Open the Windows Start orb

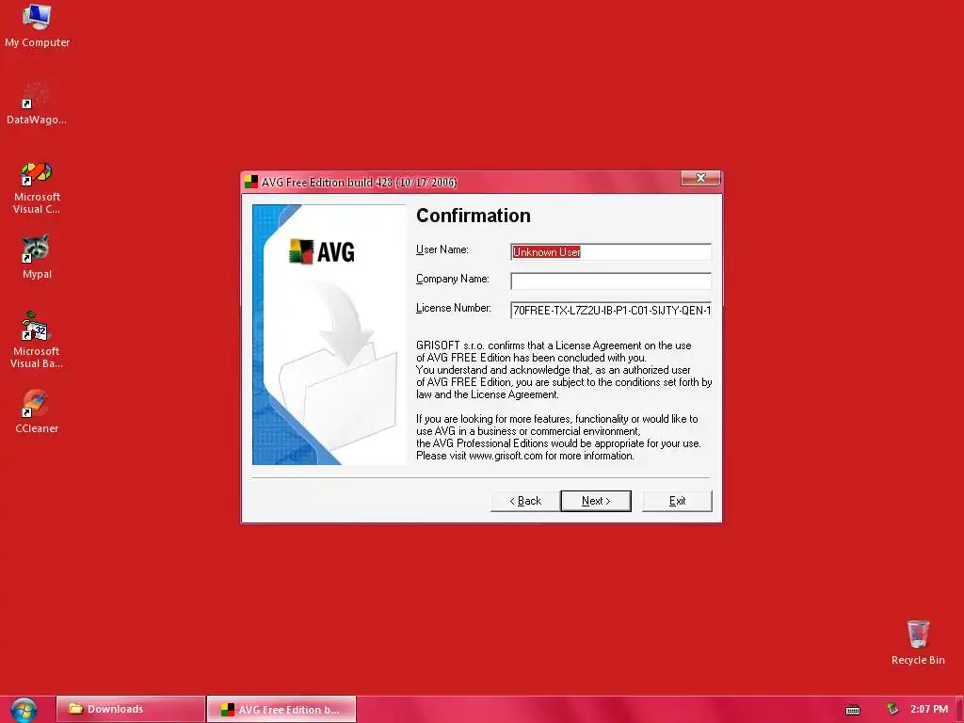[x=24, y=710]
